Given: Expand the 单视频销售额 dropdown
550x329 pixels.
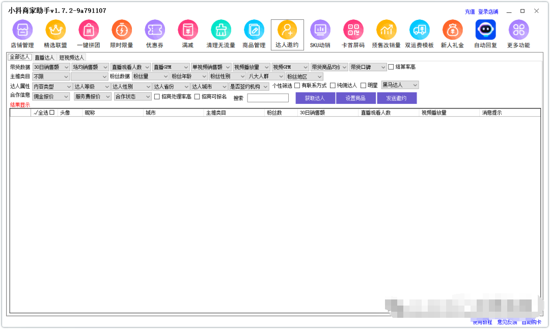Looking at the screenshot, I should point(211,67).
